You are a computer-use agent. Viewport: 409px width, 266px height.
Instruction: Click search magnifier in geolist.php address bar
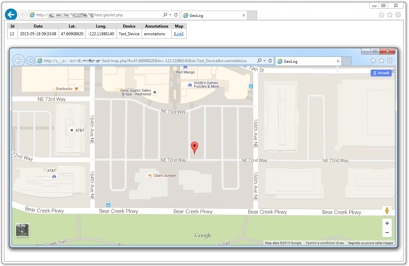point(165,15)
